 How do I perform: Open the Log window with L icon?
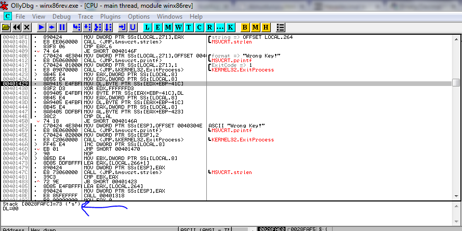pyautogui.click(x=148, y=27)
